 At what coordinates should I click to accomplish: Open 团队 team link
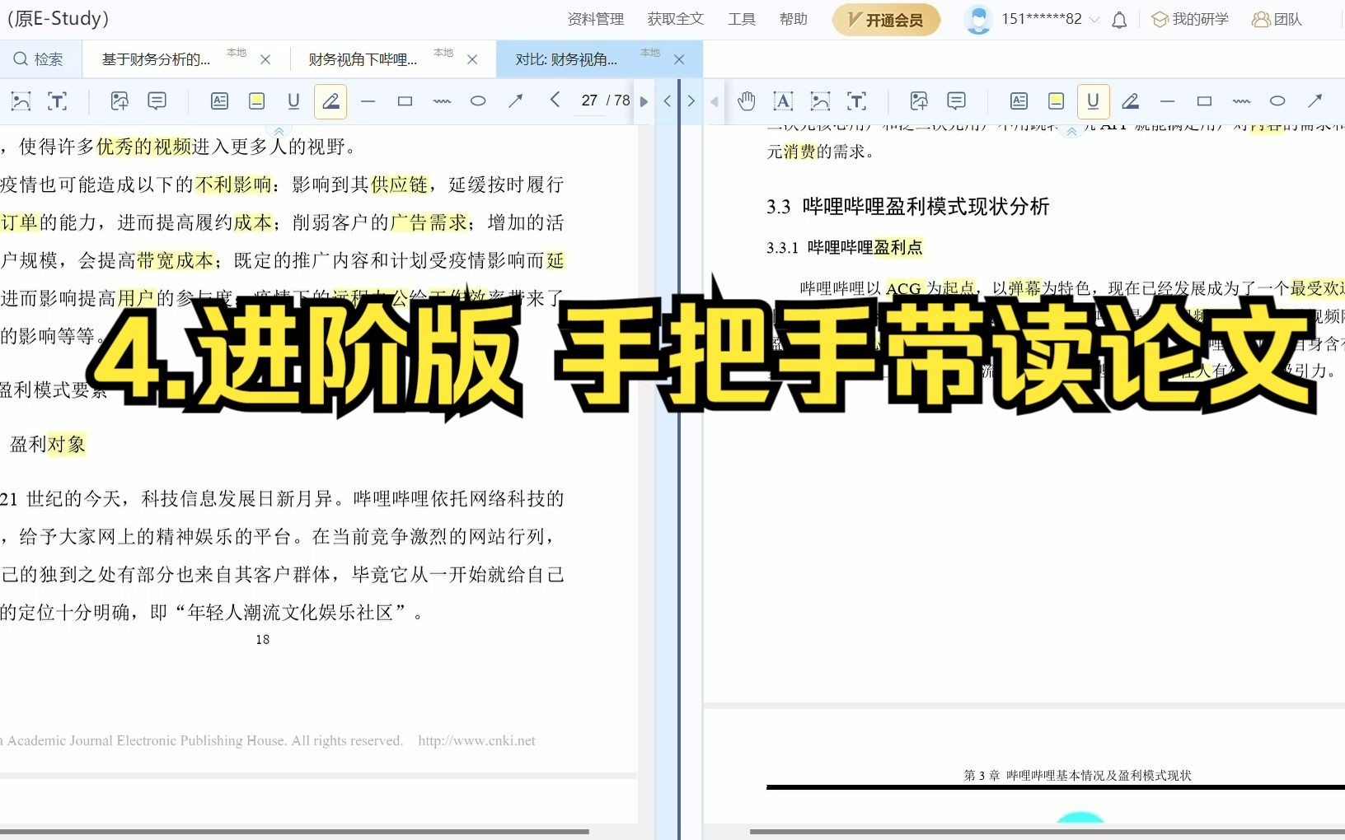click(1277, 19)
